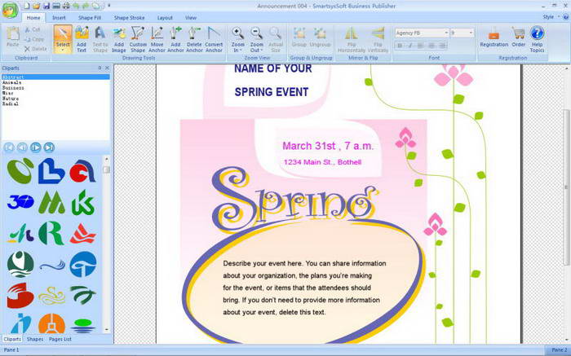The image size is (571, 356).
Task: Use the Convert Anchor tool
Action: (x=214, y=39)
